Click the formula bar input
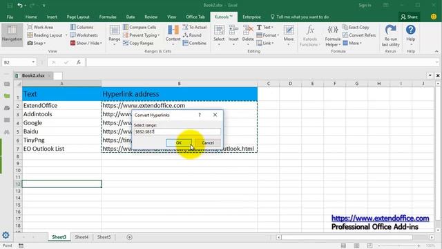Image resolution: width=442 pixels, height=249 pixels. (x=260, y=62)
